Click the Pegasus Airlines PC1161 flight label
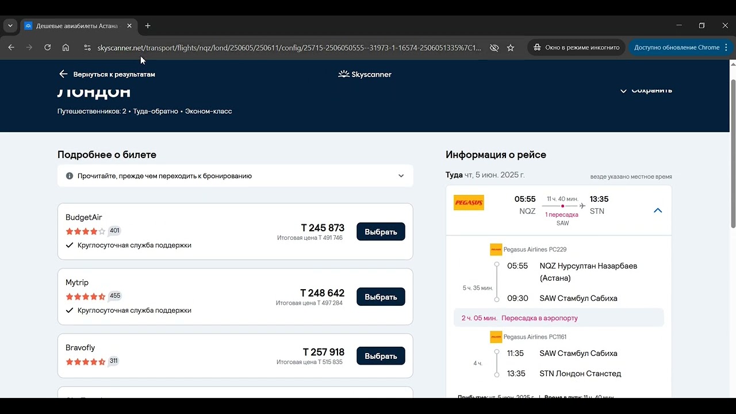736x414 pixels. pos(535,337)
